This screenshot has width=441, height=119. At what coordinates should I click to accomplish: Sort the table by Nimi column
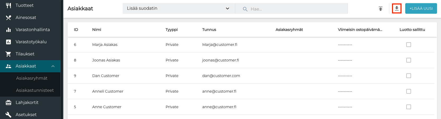coord(97,30)
